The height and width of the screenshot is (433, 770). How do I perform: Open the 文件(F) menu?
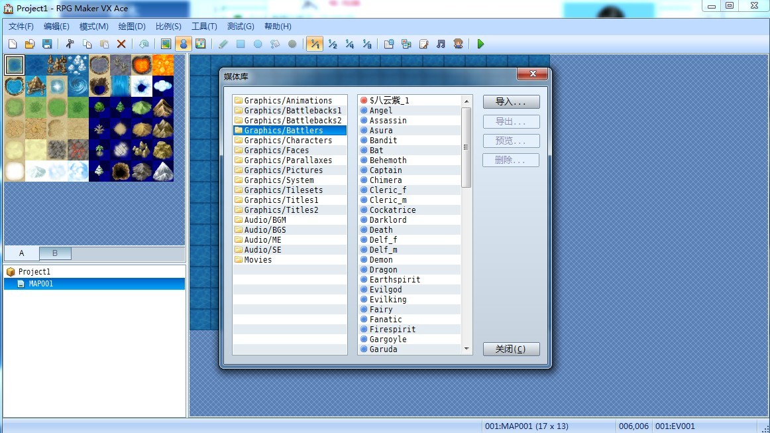tap(21, 27)
